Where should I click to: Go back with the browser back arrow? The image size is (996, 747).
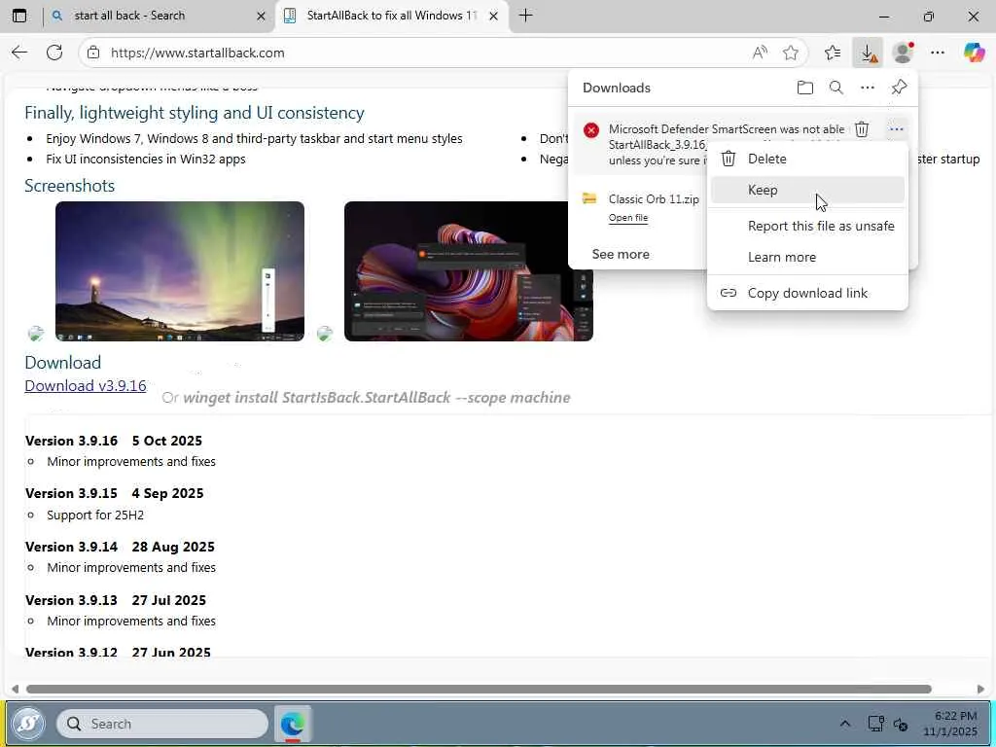[x=19, y=53]
